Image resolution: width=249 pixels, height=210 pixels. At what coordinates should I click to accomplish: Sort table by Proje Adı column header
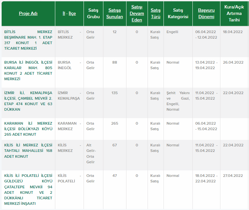tap(28, 14)
